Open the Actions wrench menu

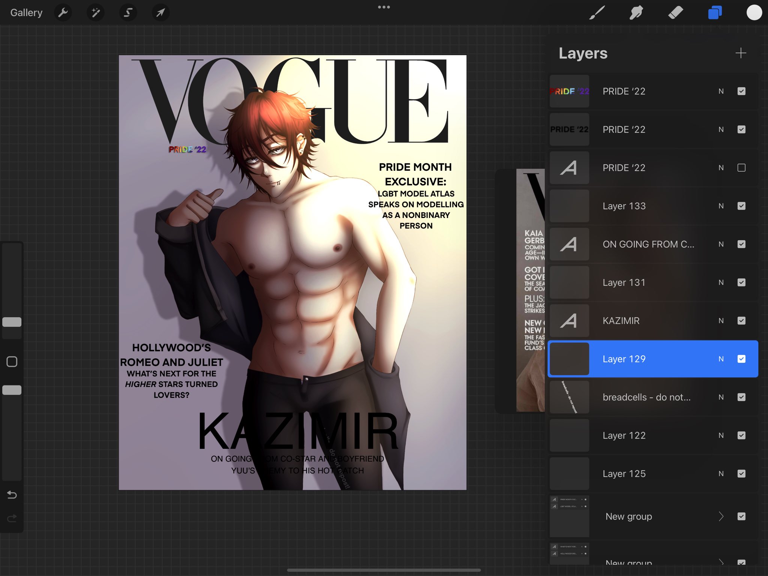coord(63,13)
